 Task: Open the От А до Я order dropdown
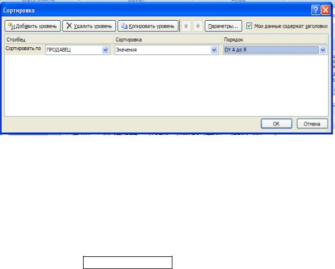[323, 50]
